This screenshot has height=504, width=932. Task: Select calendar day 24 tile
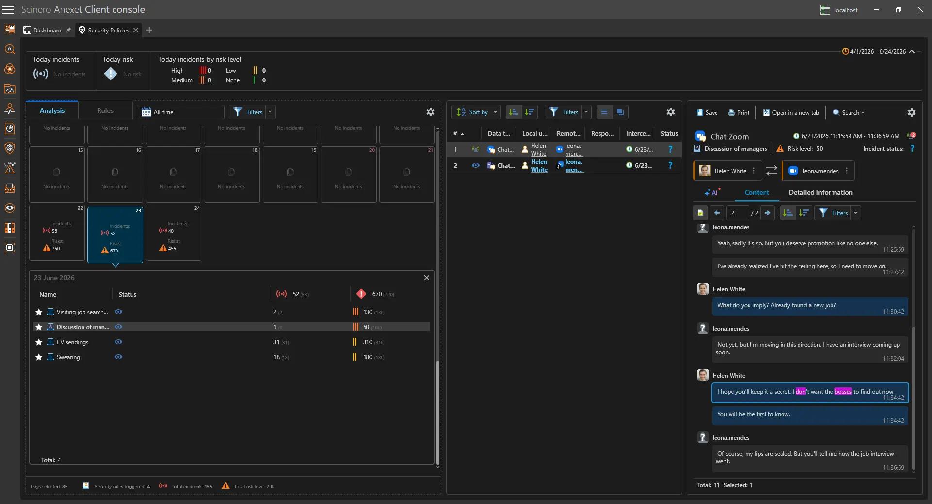173,233
